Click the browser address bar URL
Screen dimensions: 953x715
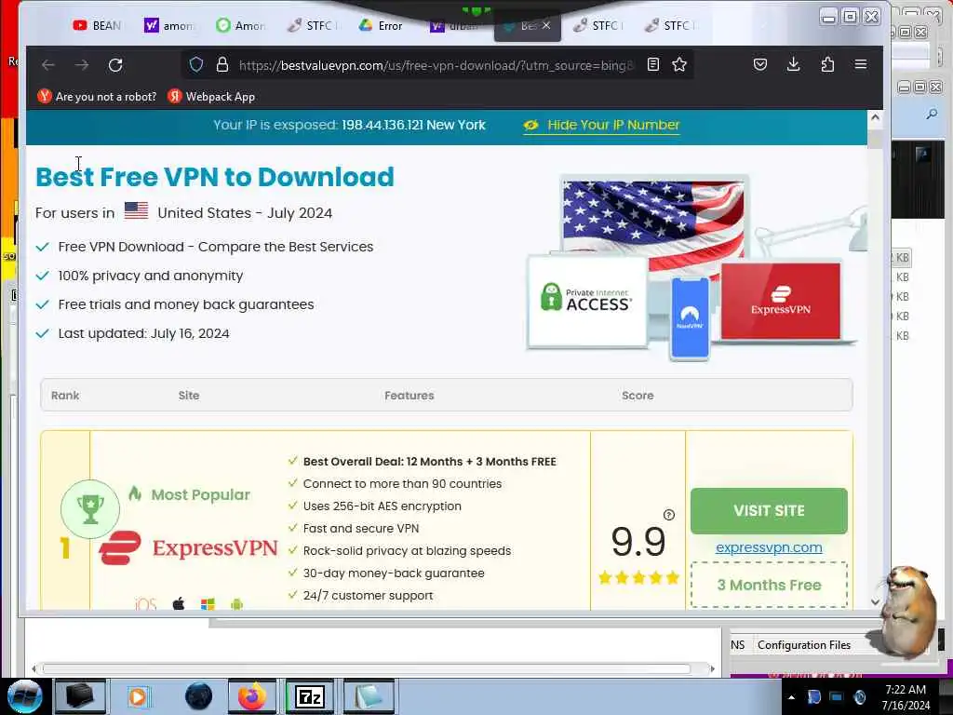point(436,65)
